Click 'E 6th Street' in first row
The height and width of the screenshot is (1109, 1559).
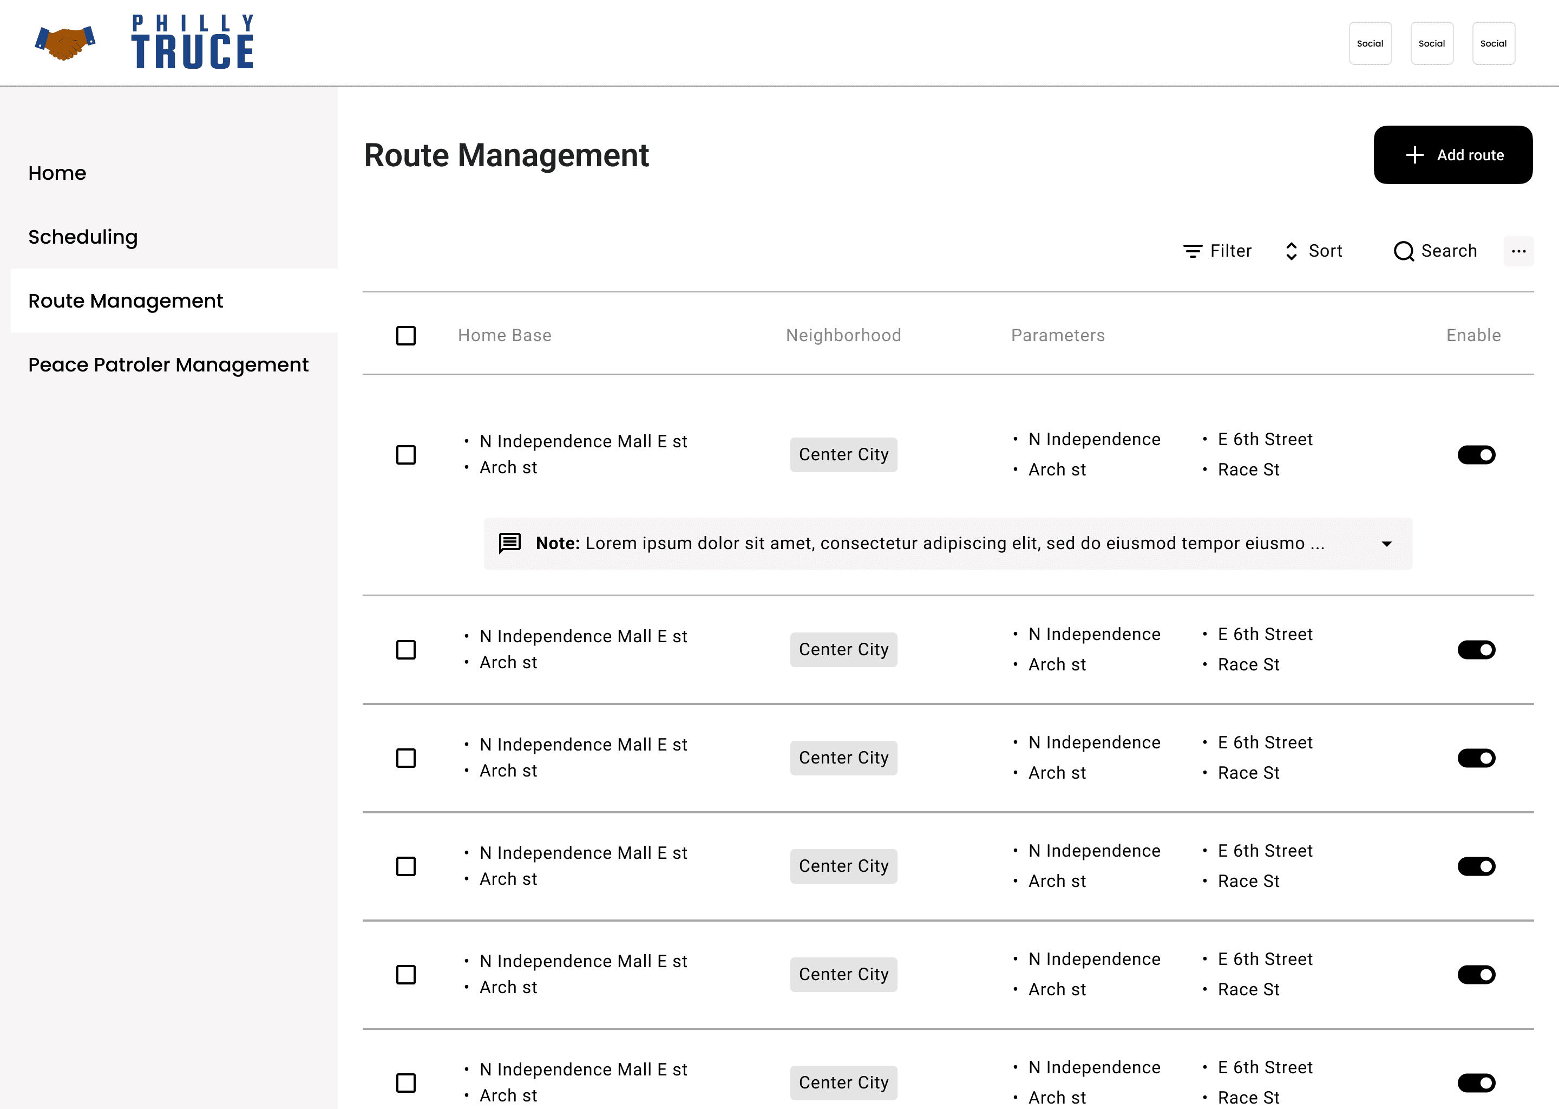1265,440
